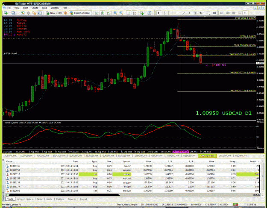The image size is (267, 208).
Task: Select the Vertical Line drawing tool
Action: [172, 13]
